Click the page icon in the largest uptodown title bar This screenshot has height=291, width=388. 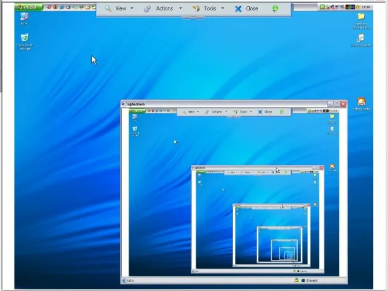coord(124,104)
